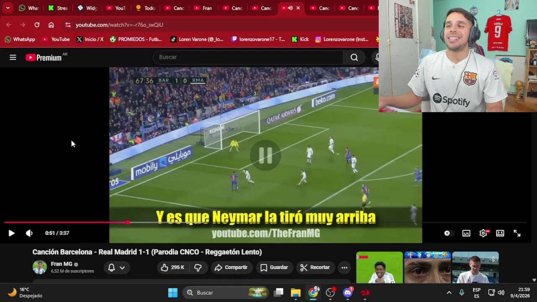Dislike the video thumbs down
The width and height of the screenshot is (537, 302).
click(x=198, y=267)
